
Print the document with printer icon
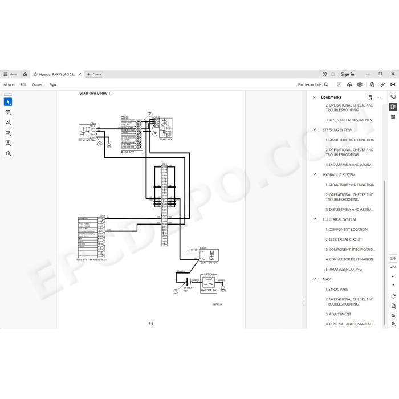click(x=360, y=84)
